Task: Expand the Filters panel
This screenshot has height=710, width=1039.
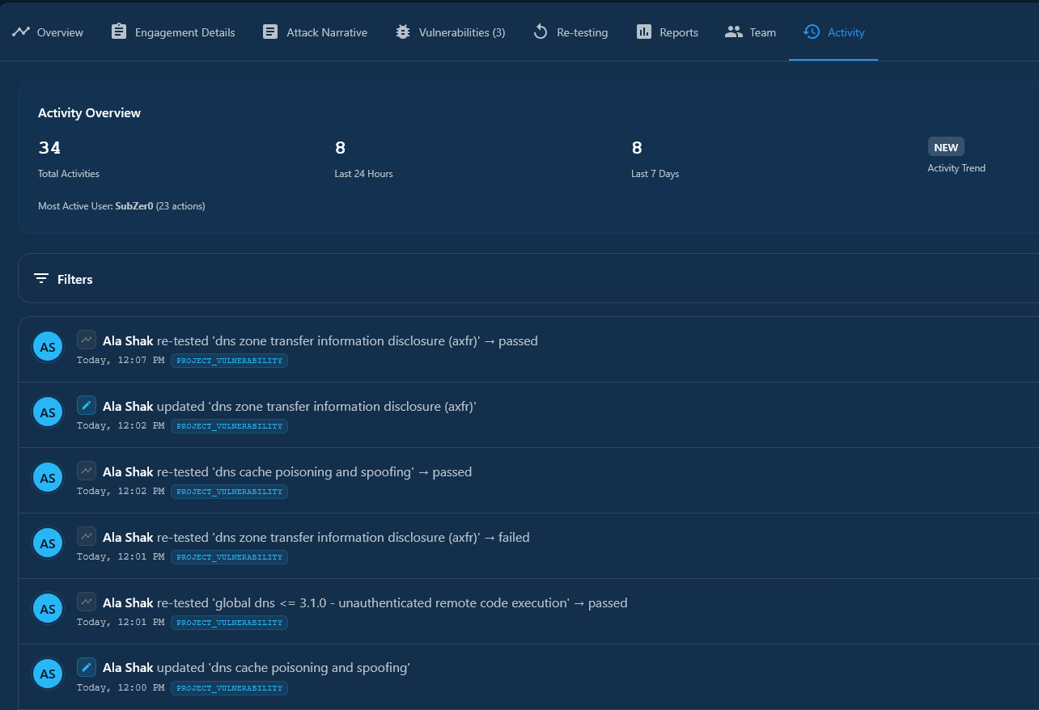Action: click(x=528, y=278)
